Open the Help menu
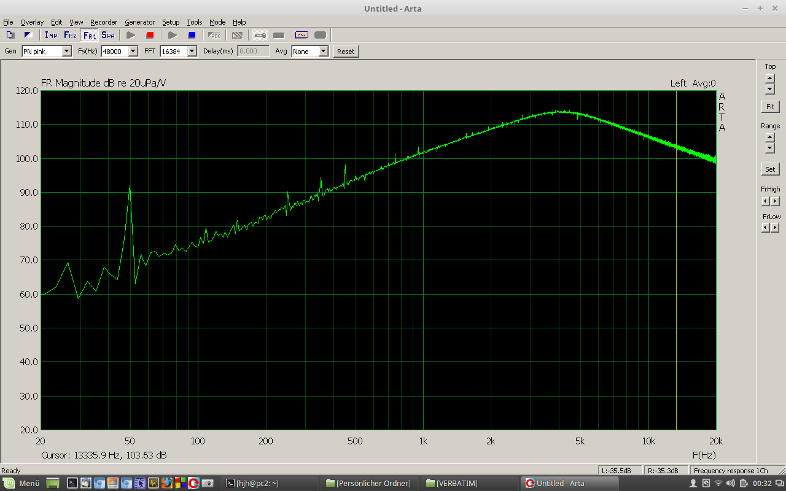 click(239, 22)
